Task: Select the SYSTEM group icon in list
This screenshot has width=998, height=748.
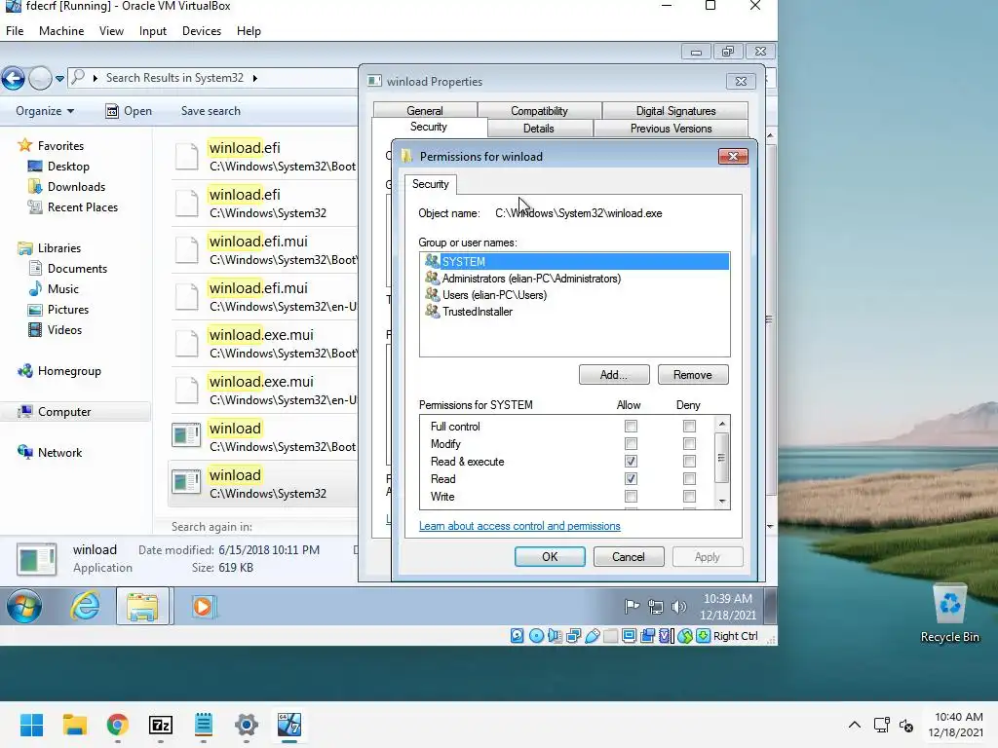Action: (x=432, y=261)
